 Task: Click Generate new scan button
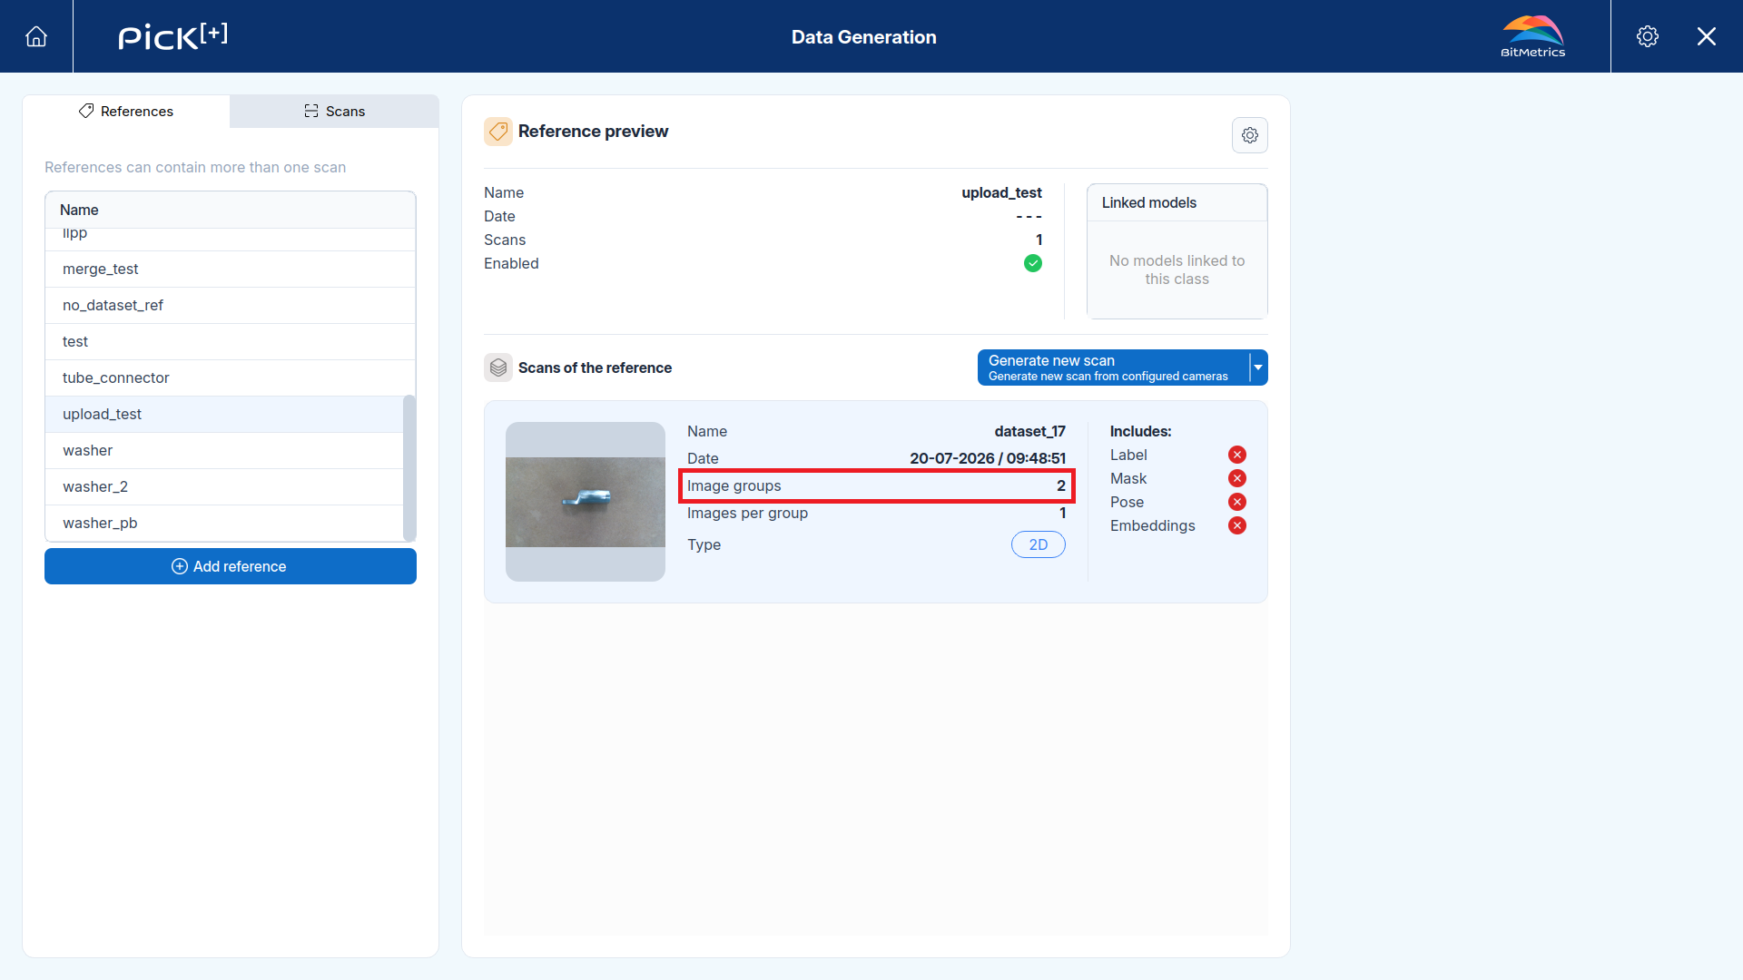1113,367
